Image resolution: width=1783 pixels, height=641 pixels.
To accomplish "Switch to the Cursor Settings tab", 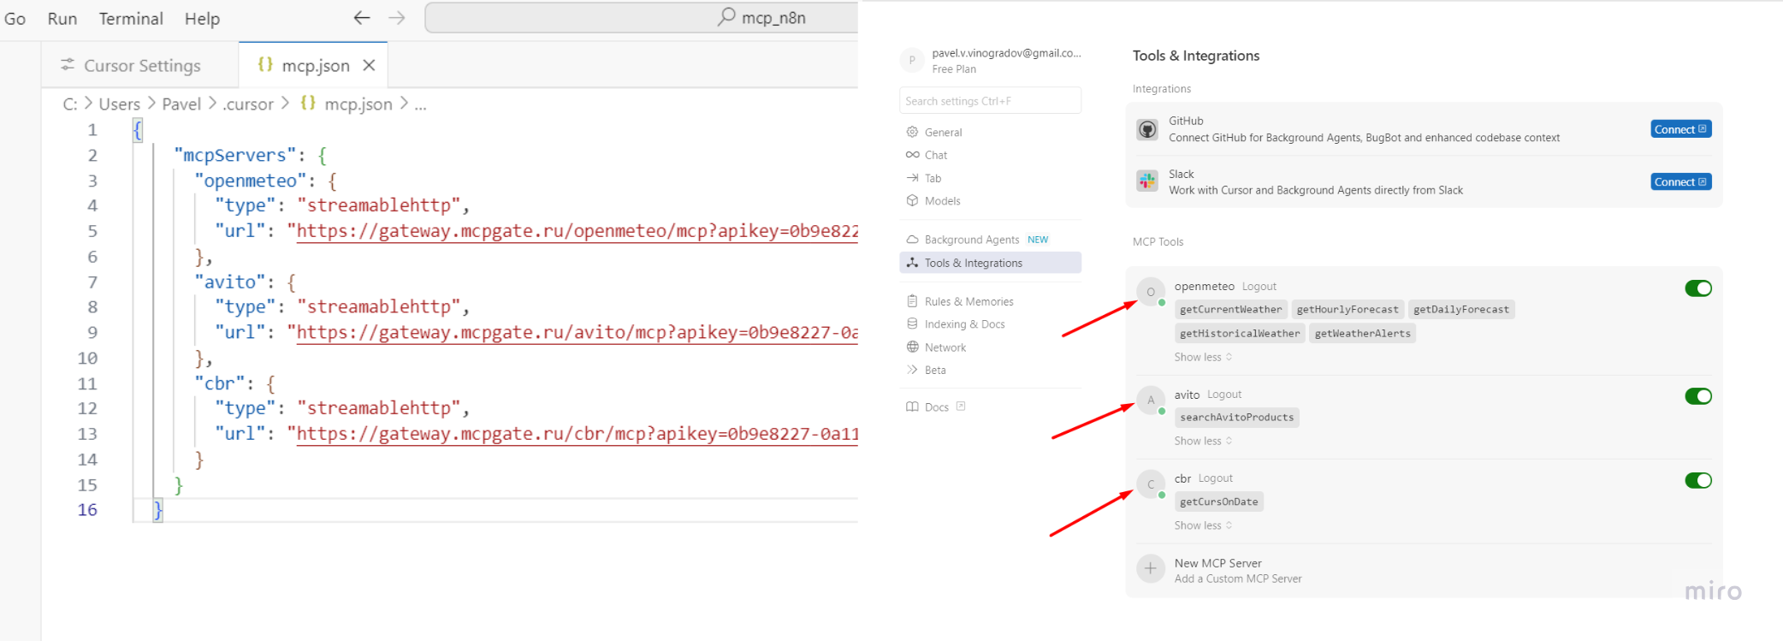I will (141, 65).
